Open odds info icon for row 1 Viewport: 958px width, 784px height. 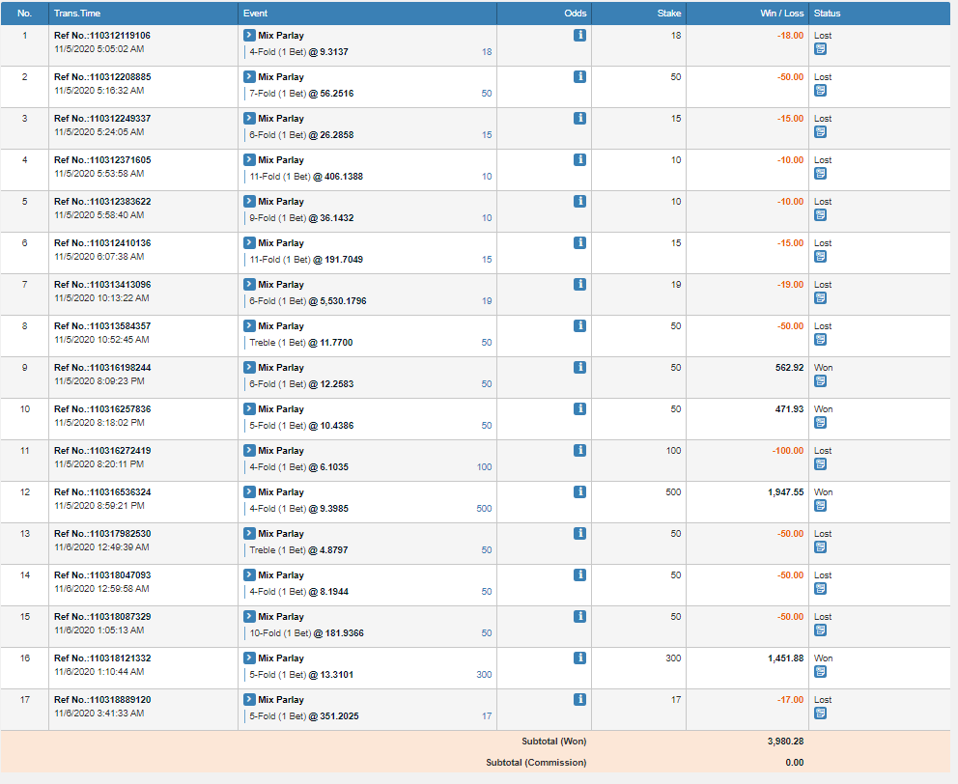(x=579, y=36)
